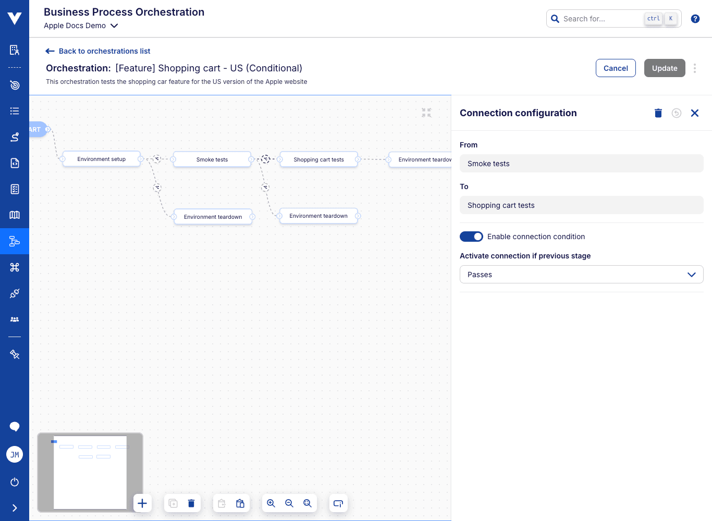712x521 pixels.
Task: Select the Shopping cart tests stage node
Action: pyautogui.click(x=318, y=159)
